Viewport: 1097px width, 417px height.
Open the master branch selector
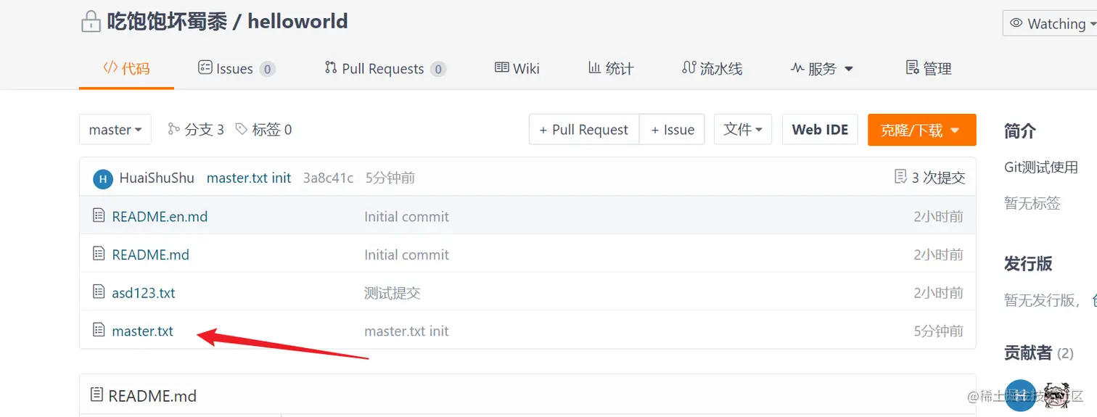coord(115,130)
